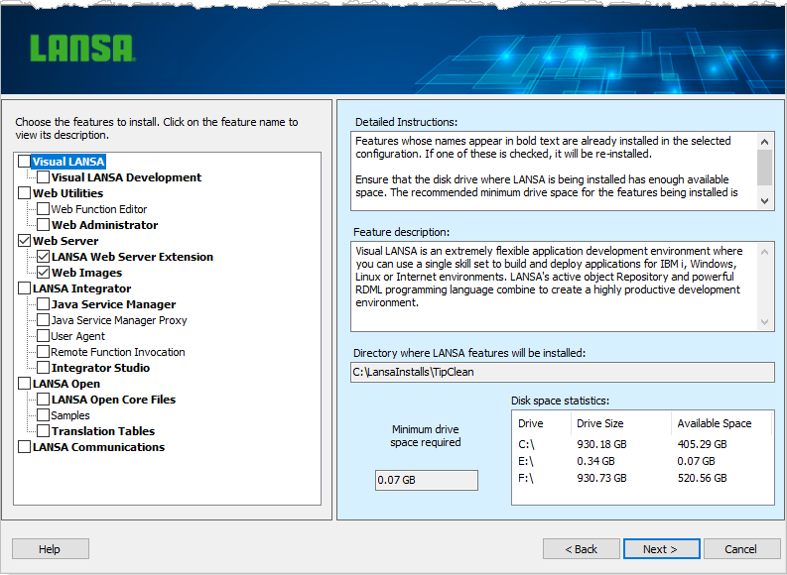787x575 pixels.
Task: Click the 930.73 GB drive size value
Action: click(x=601, y=478)
